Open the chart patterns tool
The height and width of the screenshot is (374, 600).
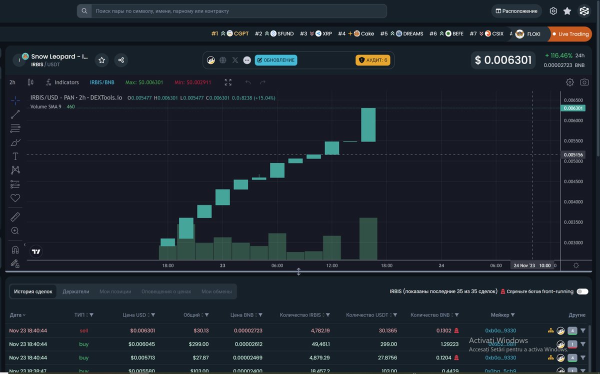[x=15, y=170]
